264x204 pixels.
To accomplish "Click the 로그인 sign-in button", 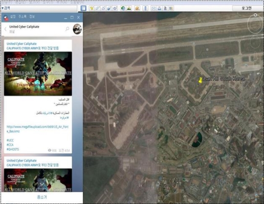I will tap(246, 8).
